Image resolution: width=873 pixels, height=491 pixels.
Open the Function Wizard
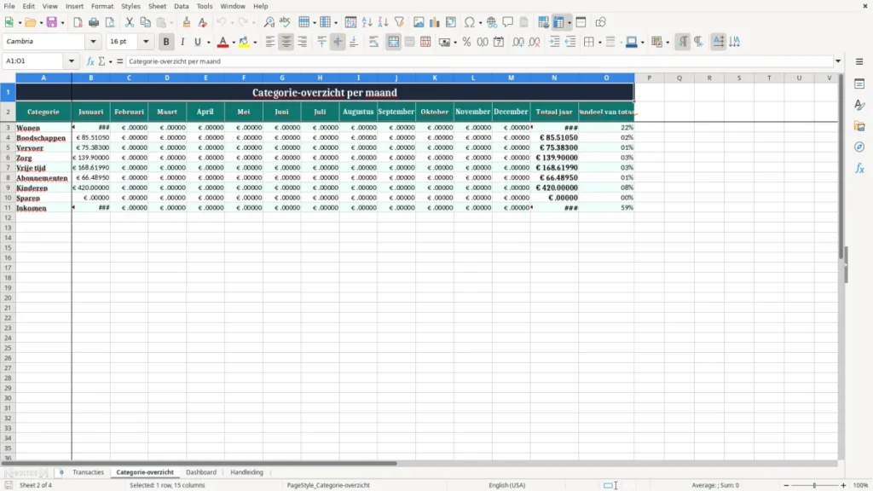click(x=90, y=61)
